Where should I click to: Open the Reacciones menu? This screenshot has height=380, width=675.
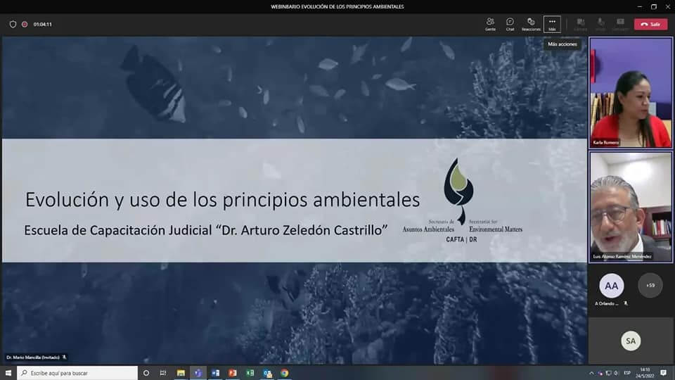(x=531, y=24)
